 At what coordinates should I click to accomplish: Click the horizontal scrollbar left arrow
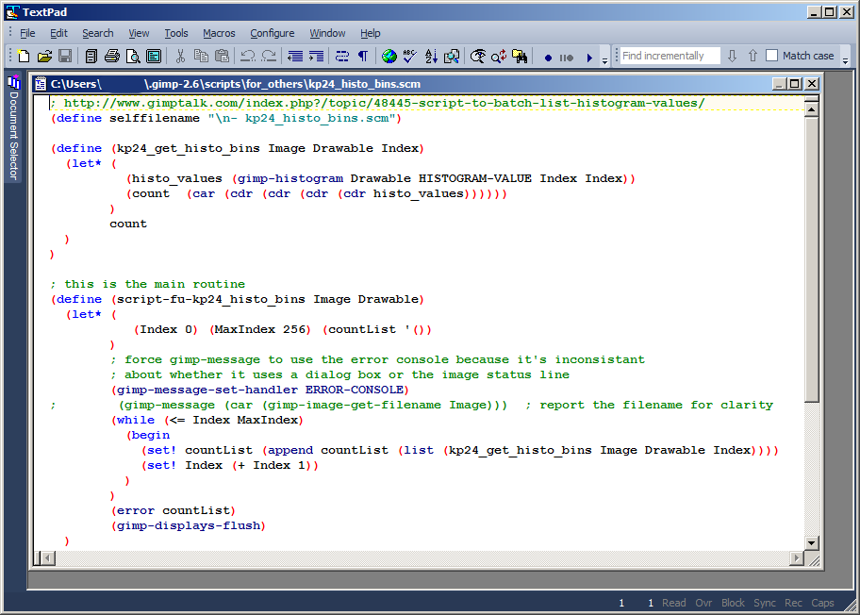48,558
